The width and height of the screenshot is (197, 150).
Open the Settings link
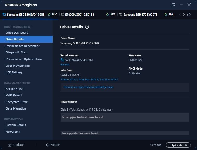point(156,145)
